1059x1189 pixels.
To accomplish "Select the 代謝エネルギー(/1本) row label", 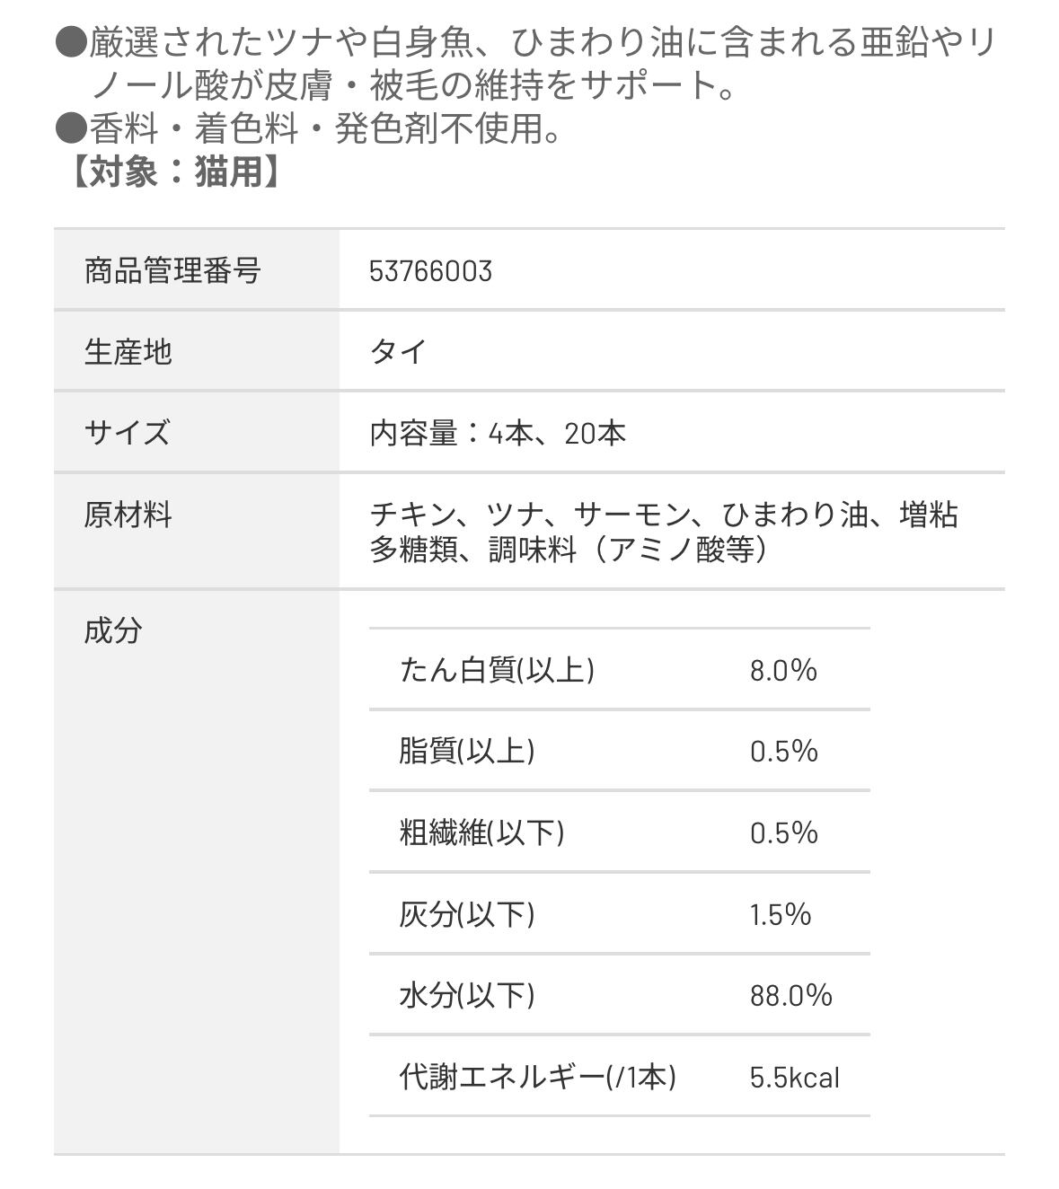I will pyautogui.click(x=537, y=1077).
